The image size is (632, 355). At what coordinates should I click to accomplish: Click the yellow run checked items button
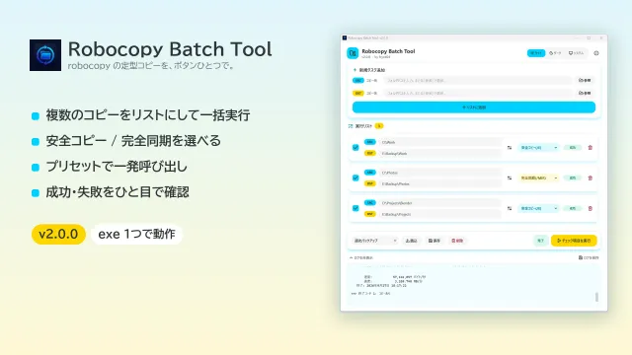(x=574, y=241)
